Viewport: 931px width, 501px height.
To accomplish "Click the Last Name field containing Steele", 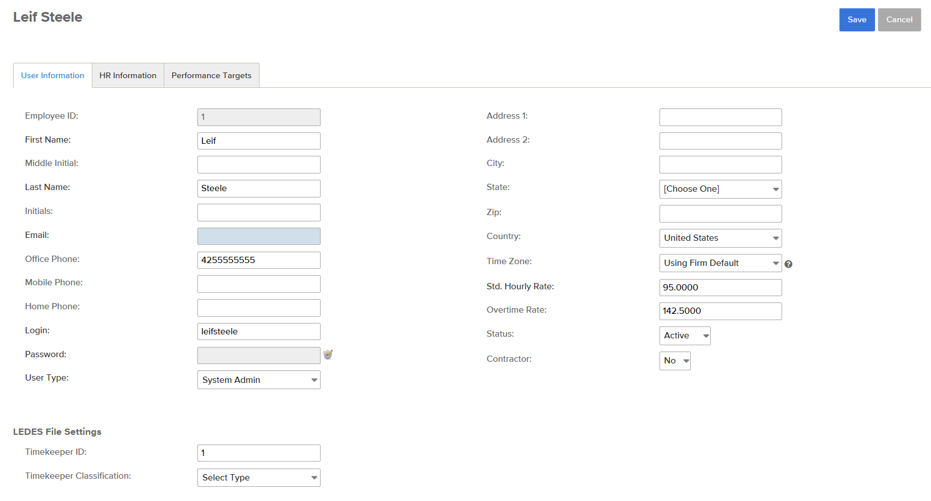I will (259, 188).
